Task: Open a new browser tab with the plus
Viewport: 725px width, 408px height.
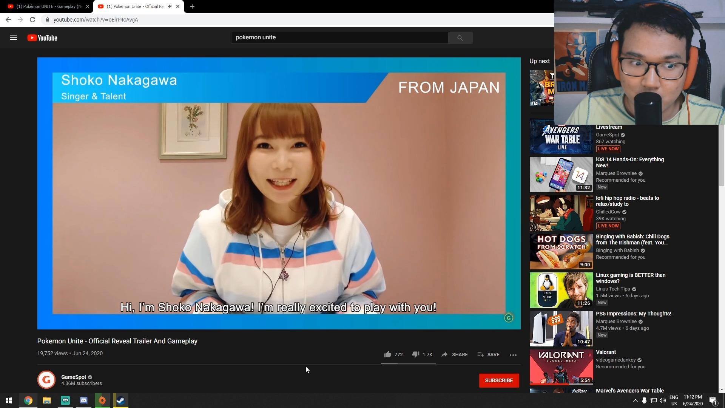Action: coord(192,6)
